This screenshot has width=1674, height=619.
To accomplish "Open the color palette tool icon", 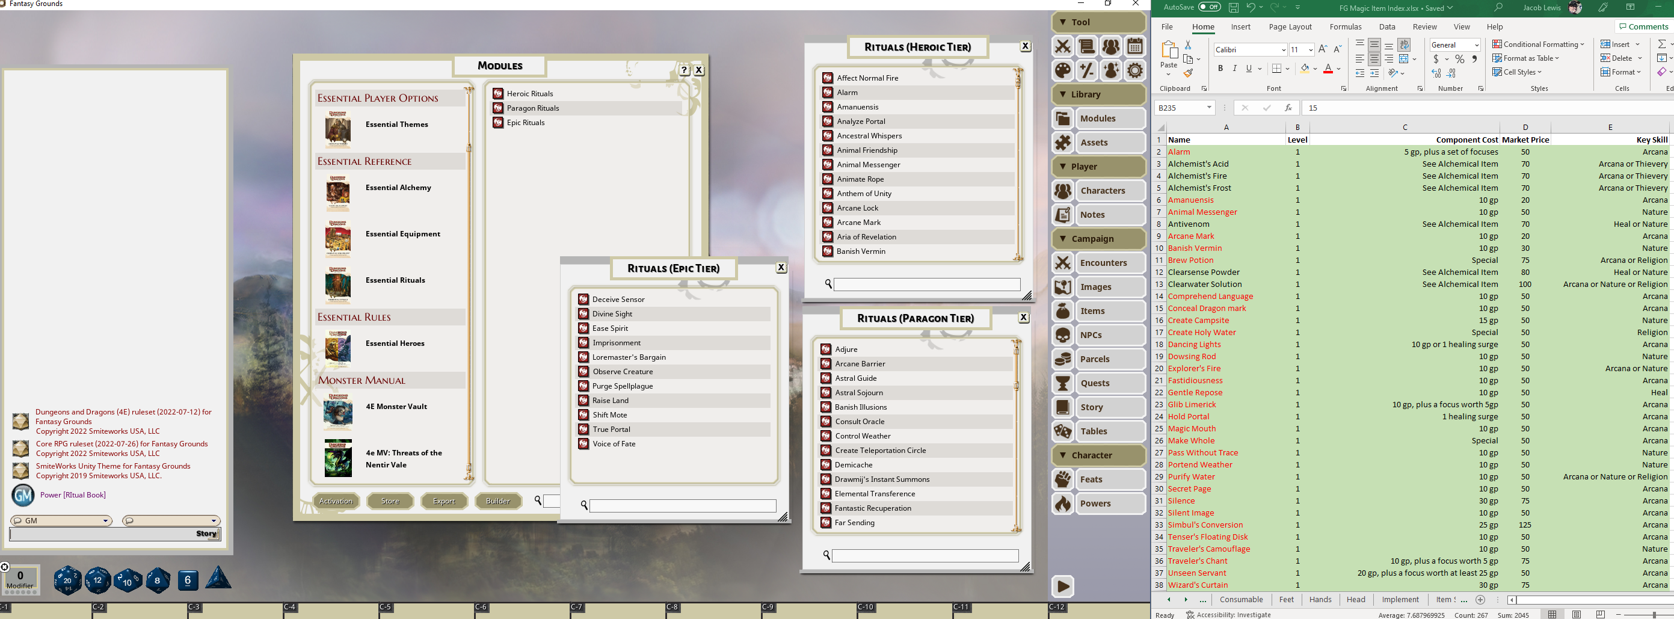I will (1062, 70).
